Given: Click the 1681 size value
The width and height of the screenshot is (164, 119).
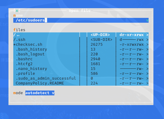Looking at the screenshot, I should [95, 64].
